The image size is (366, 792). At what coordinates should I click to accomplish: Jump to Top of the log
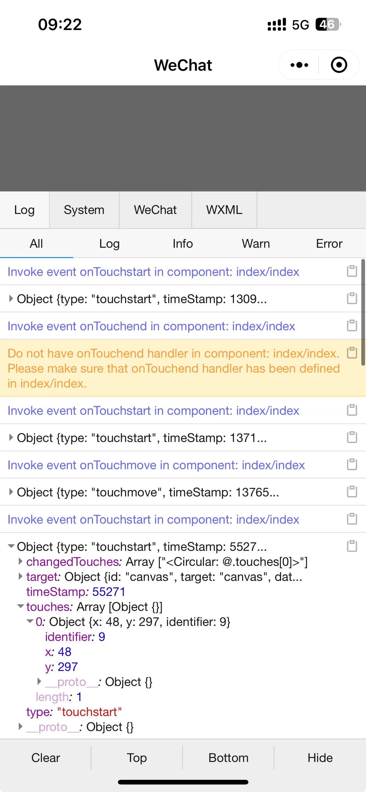[x=137, y=758]
